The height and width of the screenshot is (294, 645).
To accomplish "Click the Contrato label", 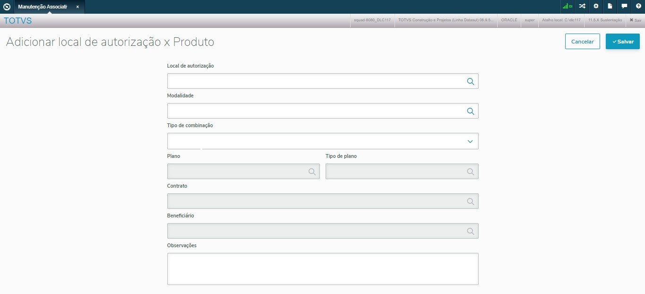I will (x=177, y=186).
